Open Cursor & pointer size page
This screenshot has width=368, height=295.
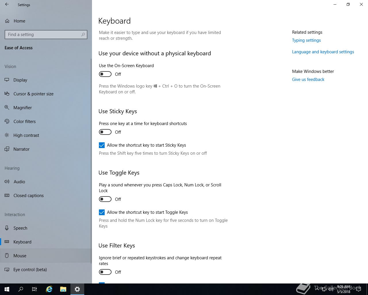[x=46, y=94]
